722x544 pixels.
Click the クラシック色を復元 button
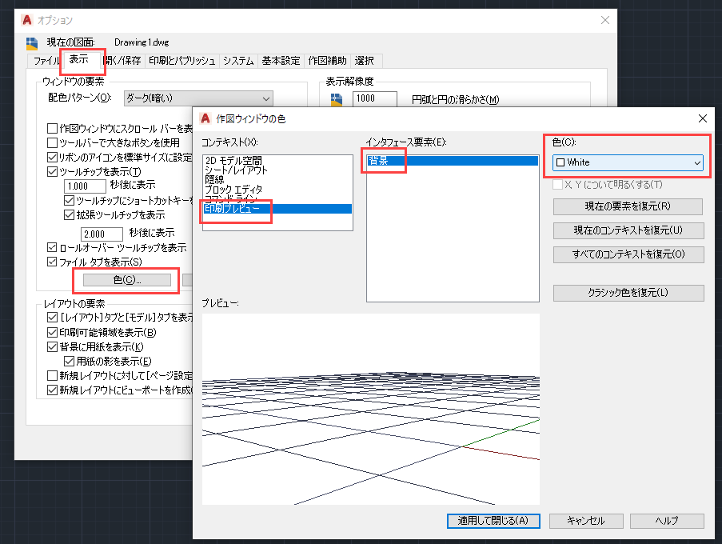pos(628,293)
